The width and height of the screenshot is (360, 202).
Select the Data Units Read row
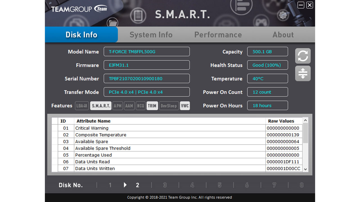pyautogui.click(x=177, y=162)
